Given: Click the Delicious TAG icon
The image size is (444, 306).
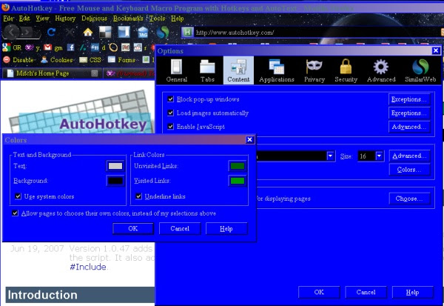Looking at the screenshot, I should (x=143, y=33).
